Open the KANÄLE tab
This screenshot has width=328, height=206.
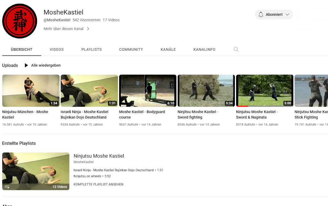pos(168,50)
